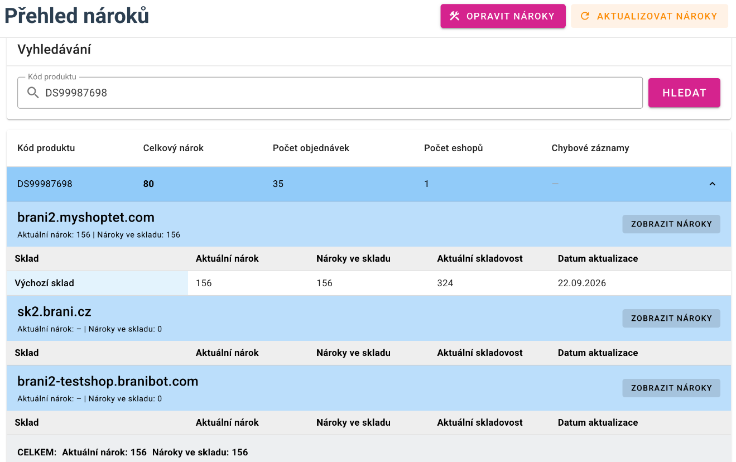
Task: Click the Počet objednávek column header
Action: [311, 148]
